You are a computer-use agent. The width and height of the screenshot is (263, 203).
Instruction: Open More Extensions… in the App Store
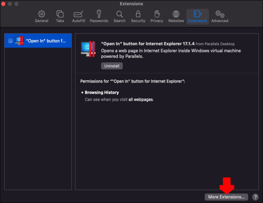point(226,197)
